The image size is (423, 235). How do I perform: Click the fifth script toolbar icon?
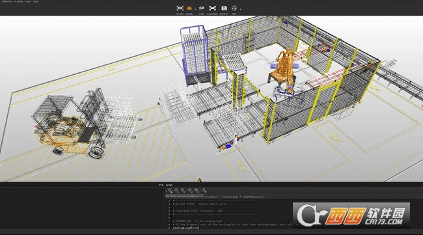pyautogui.click(x=197, y=191)
